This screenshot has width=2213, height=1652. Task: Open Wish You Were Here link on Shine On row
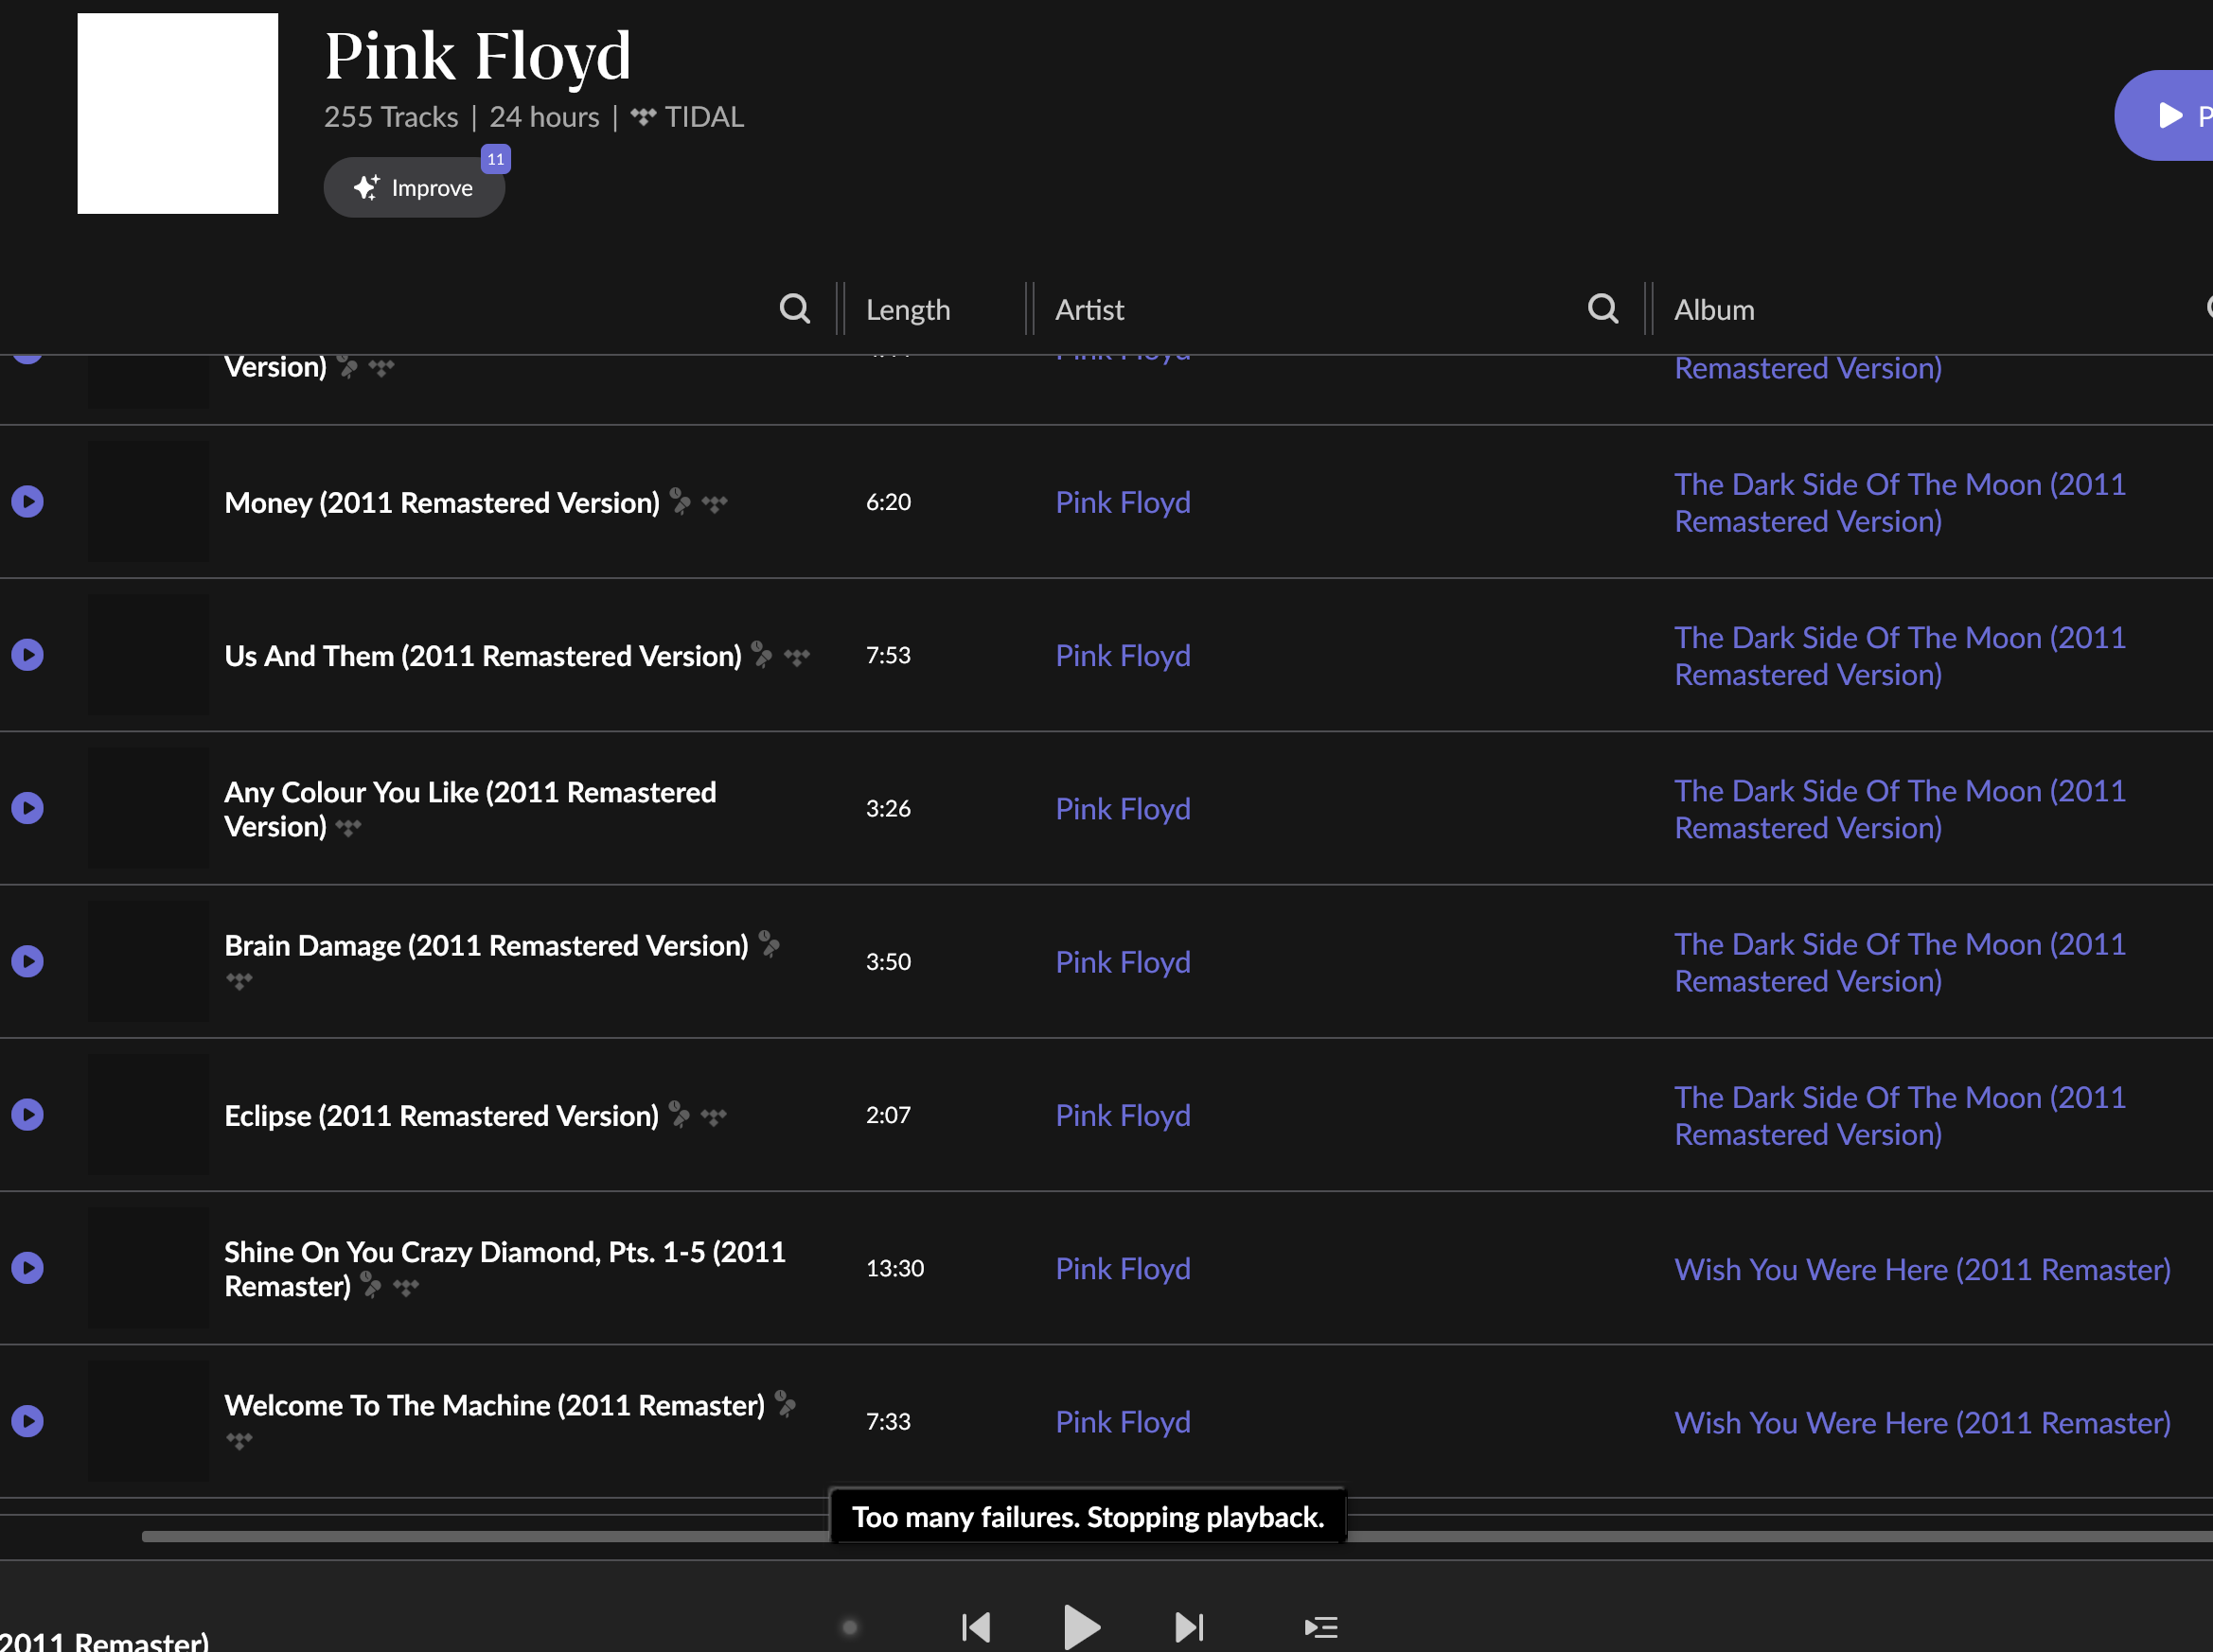click(1921, 1269)
